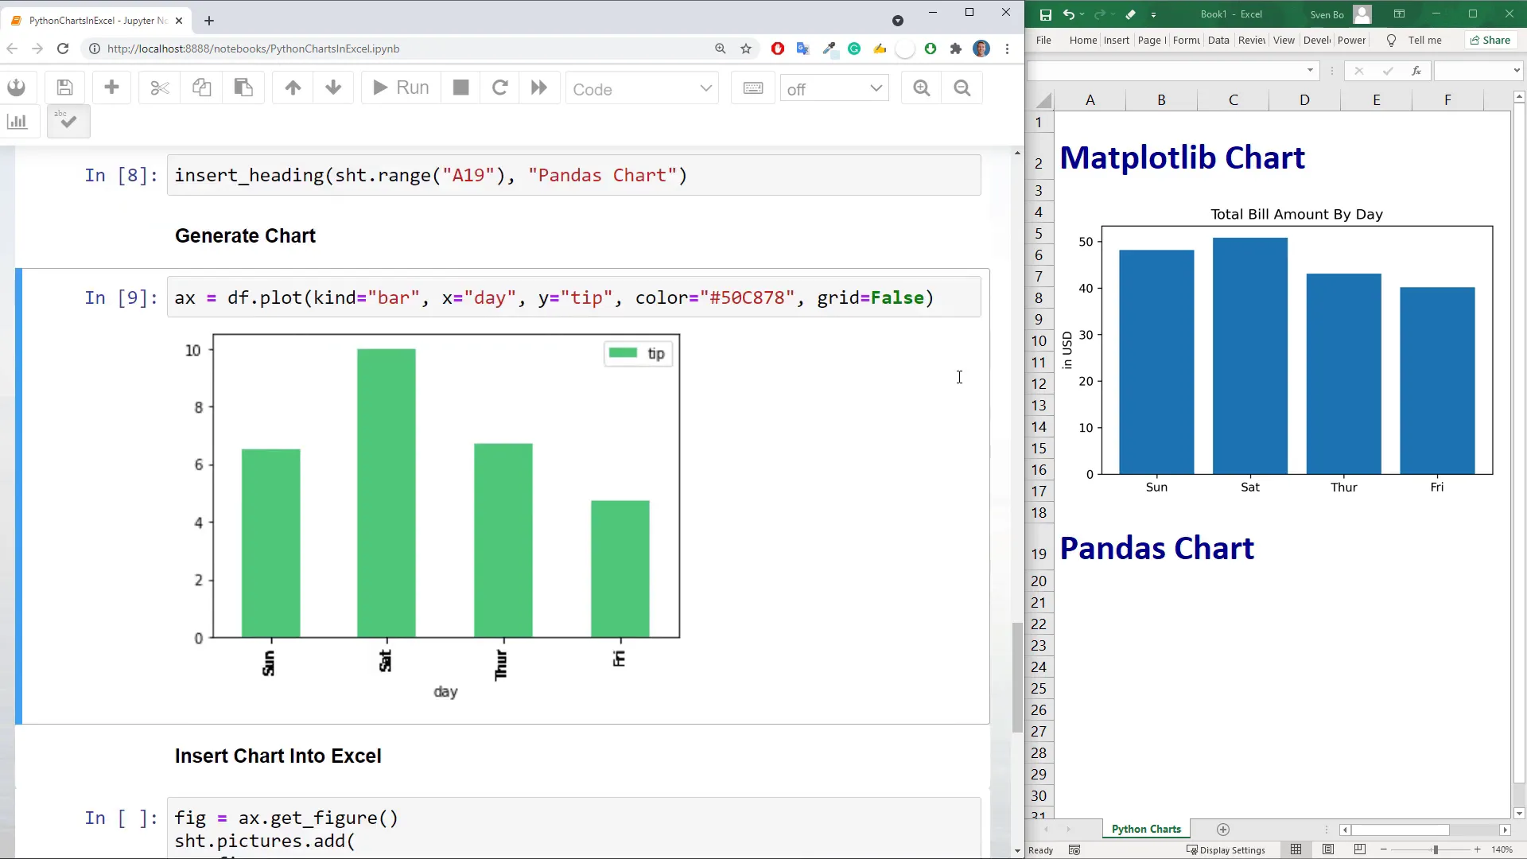Click the Excel save icon

click(1046, 14)
